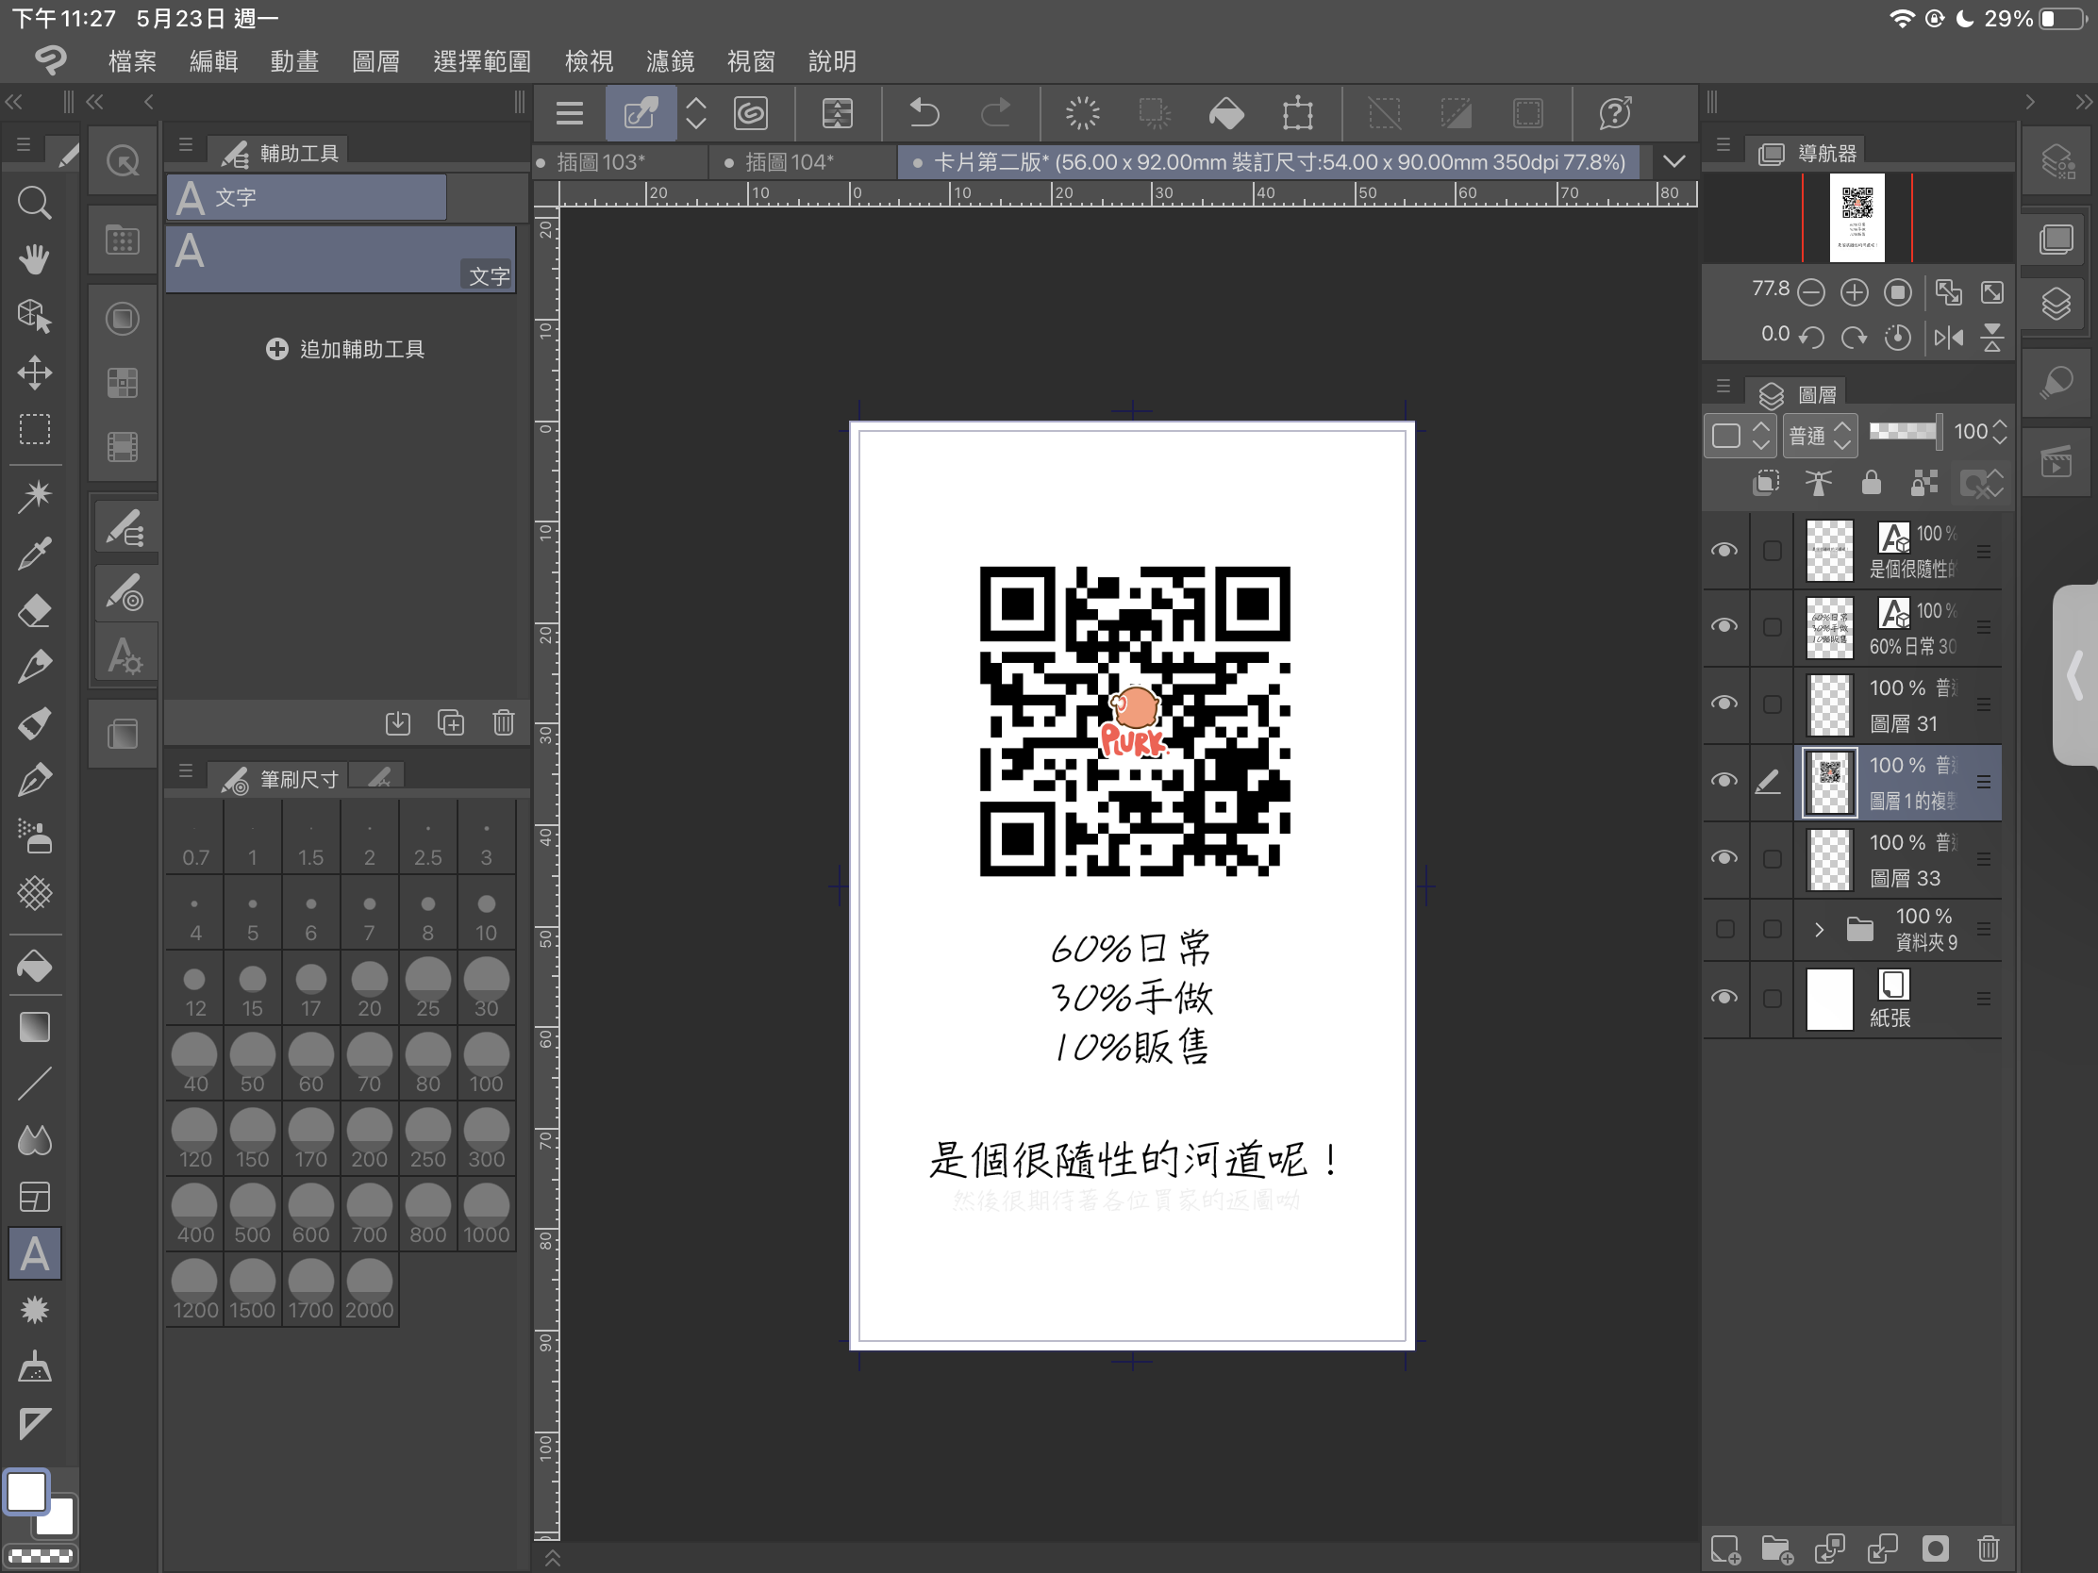Screen dimensions: 2098x1573
Task: Switch to the 插圖 104 tab
Action: pyautogui.click(x=789, y=162)
